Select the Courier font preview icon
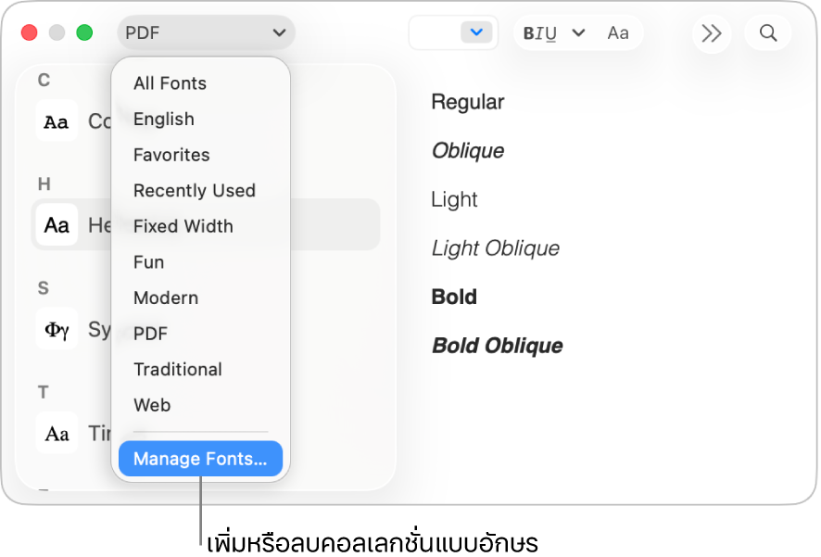Screen dimensions: 821x557 click(x=57, y=121)
